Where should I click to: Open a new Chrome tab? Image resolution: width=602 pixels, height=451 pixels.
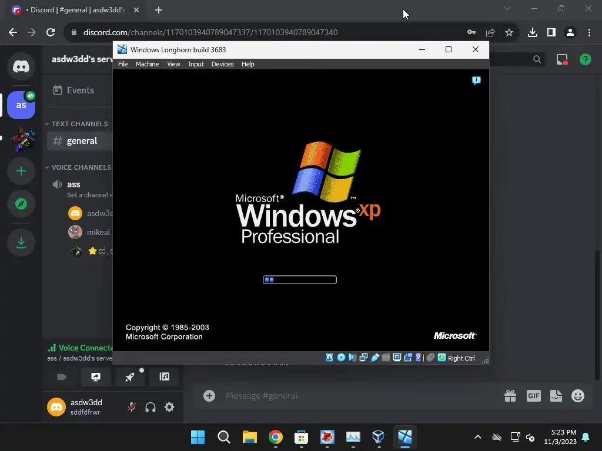click(x=159, y=10)
